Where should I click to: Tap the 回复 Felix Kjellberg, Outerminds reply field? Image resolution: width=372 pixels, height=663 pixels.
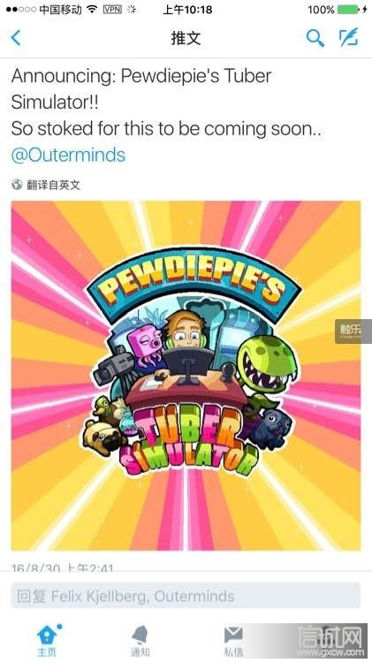(186, 596)
